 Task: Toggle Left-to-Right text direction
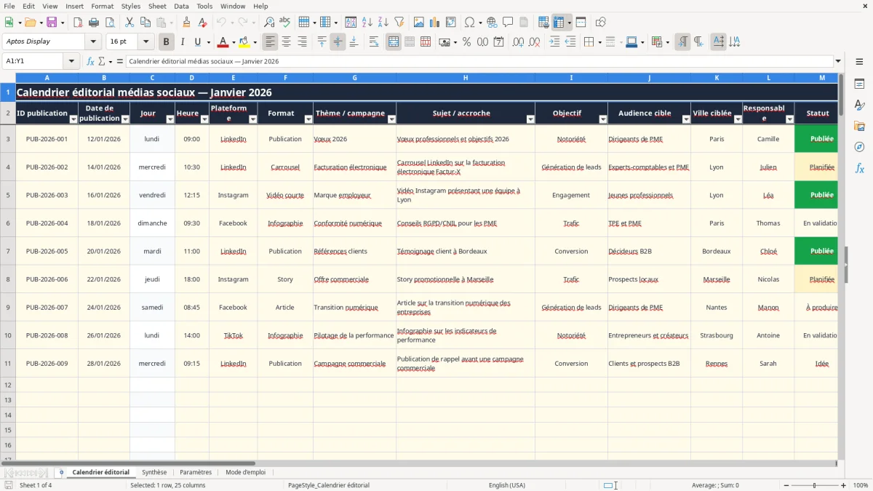(682, 42)
